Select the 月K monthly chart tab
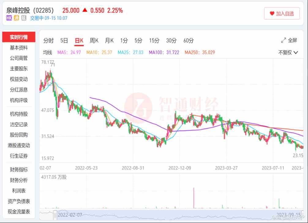Viewport: 308px width, 223px height. coord(109,40)
